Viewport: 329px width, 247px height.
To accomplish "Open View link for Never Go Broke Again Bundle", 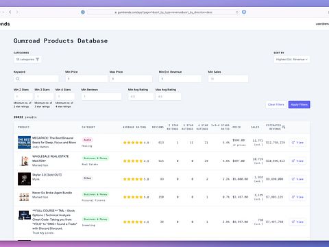I will point(297,197).
